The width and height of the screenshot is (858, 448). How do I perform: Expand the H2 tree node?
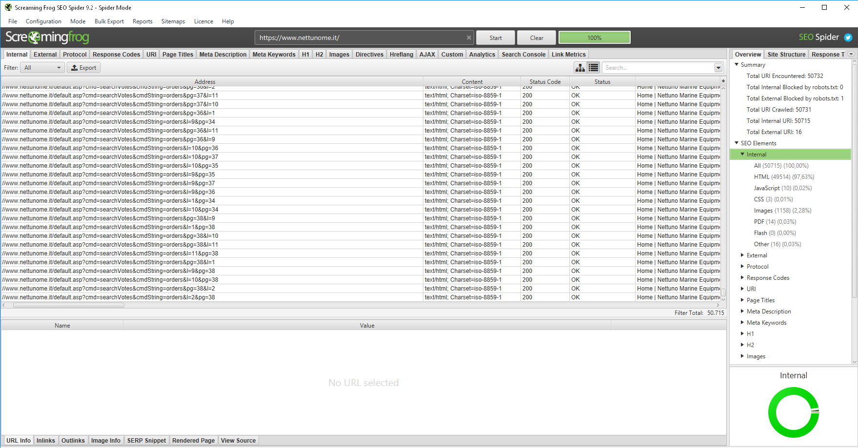[x=742, y=345]
